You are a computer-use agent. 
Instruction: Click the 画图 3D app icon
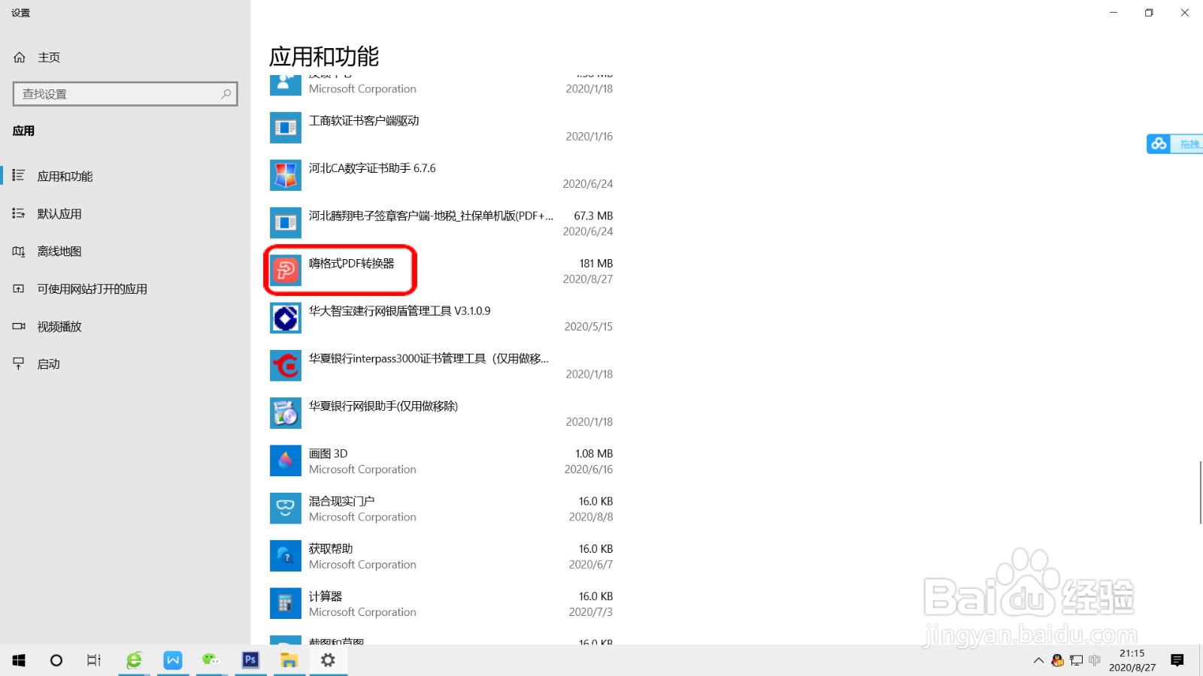coord(286,461)
